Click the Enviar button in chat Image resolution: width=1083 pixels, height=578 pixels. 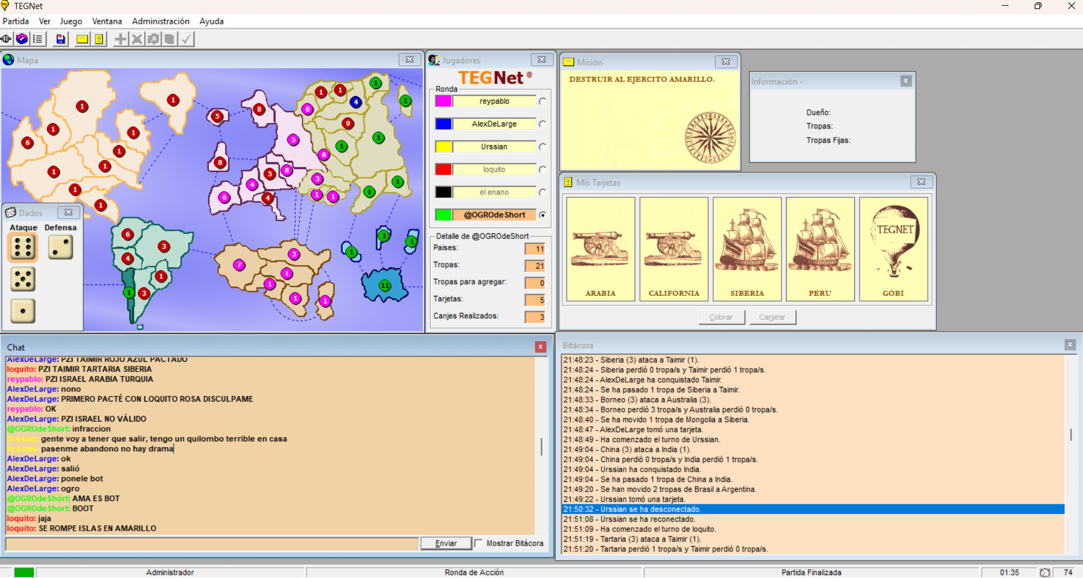pyautogui.click(x=446, y=543)
